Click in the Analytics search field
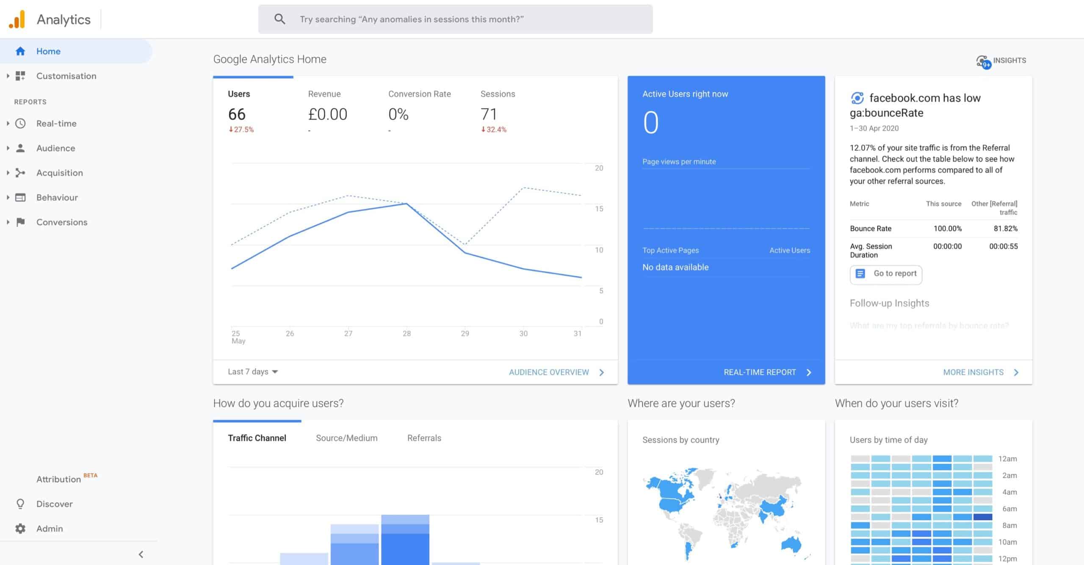Screen dimensions: 1084x565 click(x=466, y=19)
